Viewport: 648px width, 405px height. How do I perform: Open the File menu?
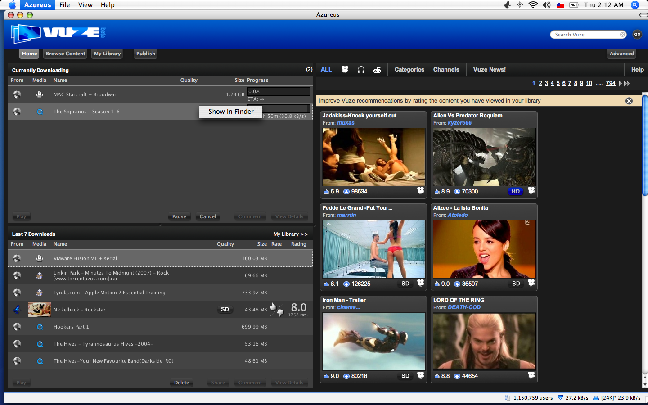click(x=65, y=5)
